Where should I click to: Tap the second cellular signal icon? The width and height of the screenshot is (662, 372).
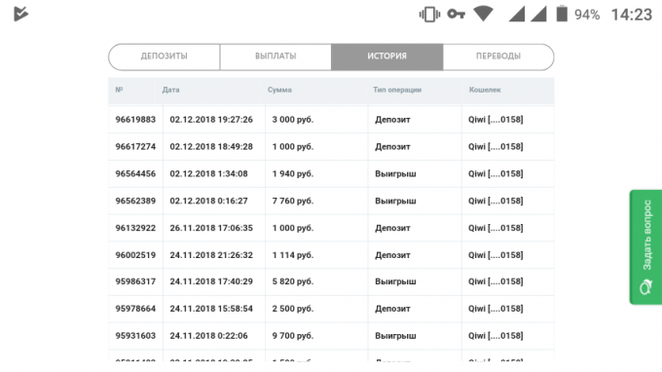click(538, 14)
